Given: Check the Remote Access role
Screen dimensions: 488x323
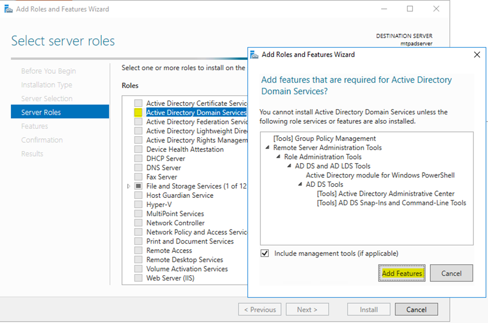Looking at the screenshot, I should tap(138, 250).
